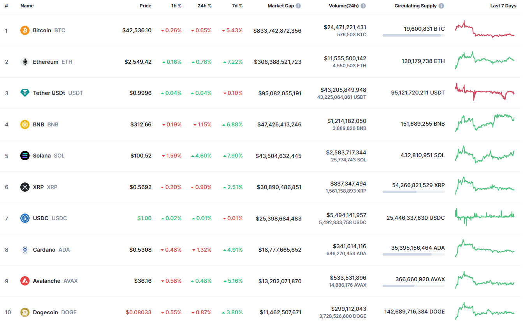Open the Ethereum 7-day sparkline chart
This screenshot has width=524, height=324.
tap(484, 60)
